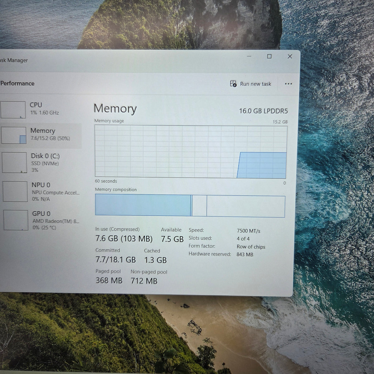This screenshot has width=374, height=374.
Task: Select the GPU 0 entry label
Action: 41,213
